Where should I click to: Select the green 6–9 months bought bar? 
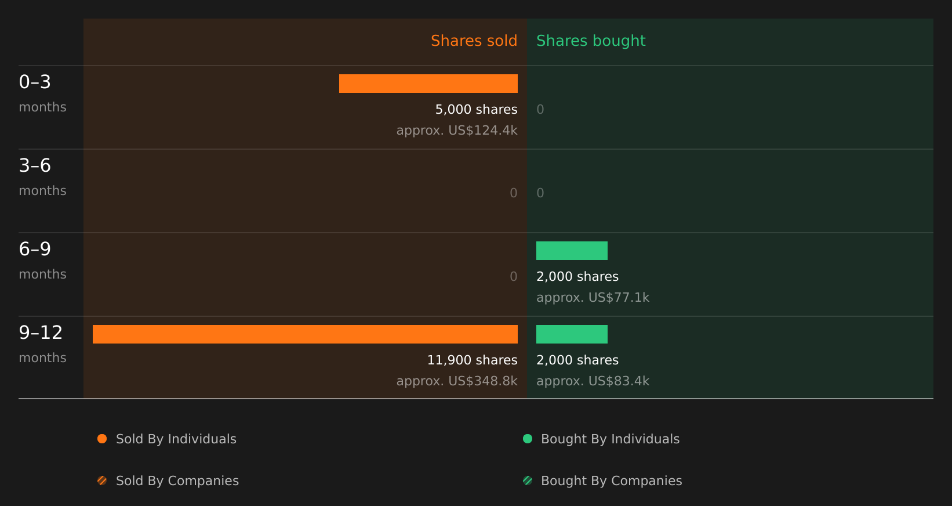tap(572, 251)
